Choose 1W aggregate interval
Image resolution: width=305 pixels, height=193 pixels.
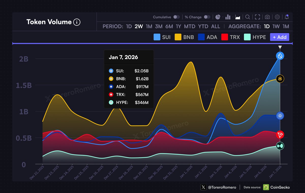click(x=277, y=26)
